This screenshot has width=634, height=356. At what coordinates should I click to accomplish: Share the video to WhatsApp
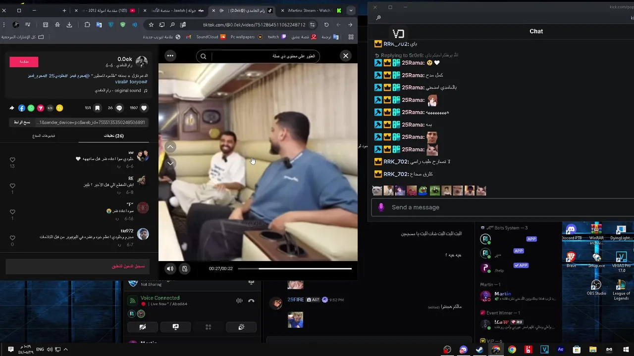click(31, 108)
